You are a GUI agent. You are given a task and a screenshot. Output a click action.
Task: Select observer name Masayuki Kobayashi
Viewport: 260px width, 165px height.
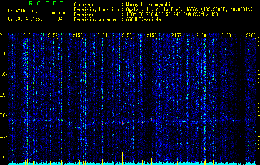click(148, 5)
